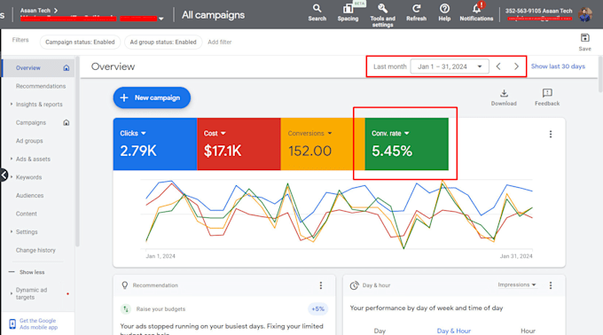Click the +5% recommendation badge
Image resolution: width=603 pixels, height=335 pixels.
[317, 309]
